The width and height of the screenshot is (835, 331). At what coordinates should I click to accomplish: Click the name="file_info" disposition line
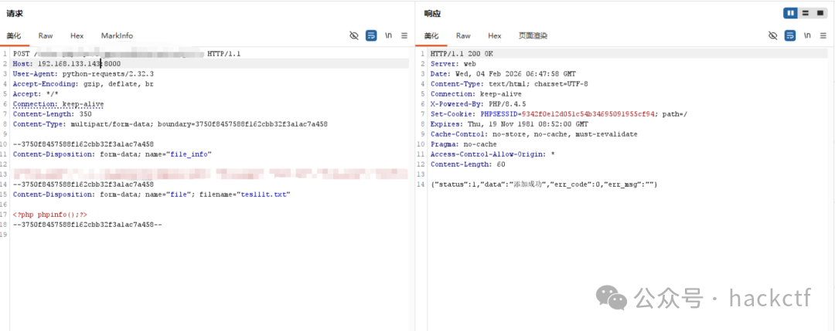click(x=112, y=154)
